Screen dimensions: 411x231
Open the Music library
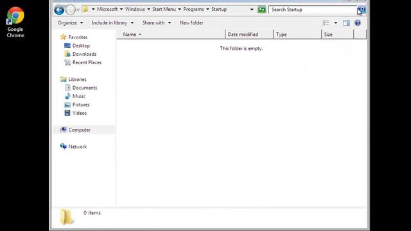pos(79,96)
